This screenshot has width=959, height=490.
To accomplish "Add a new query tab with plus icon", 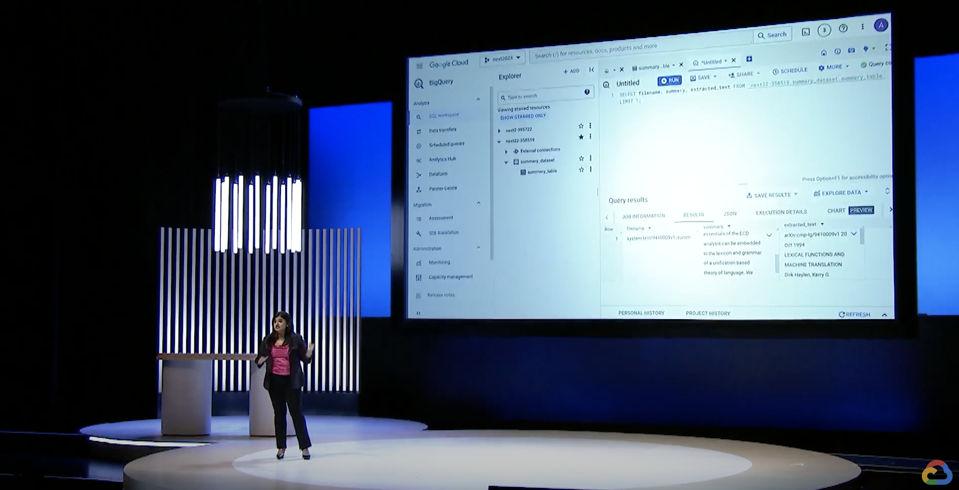I will tap(749, 59).
